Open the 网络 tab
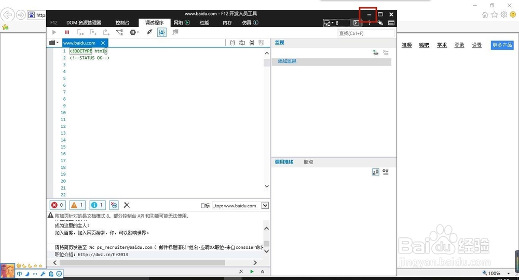This screenshot has width=519, height=280. 182,22
